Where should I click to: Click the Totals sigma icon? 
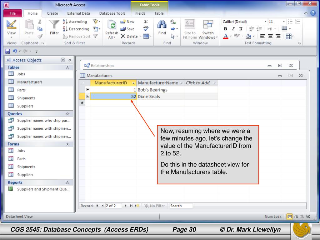click(x=146, y=22)
